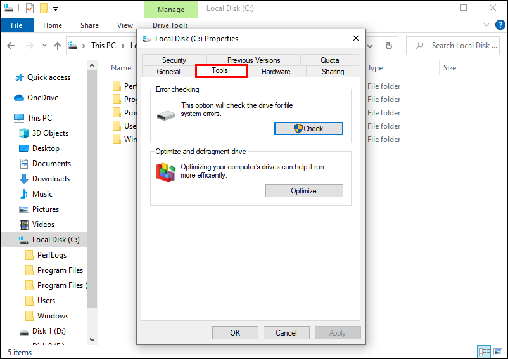The height and width of the screenshot is (359, 508).
Task: Open the Quota tab
Action: tap(330, 60)
